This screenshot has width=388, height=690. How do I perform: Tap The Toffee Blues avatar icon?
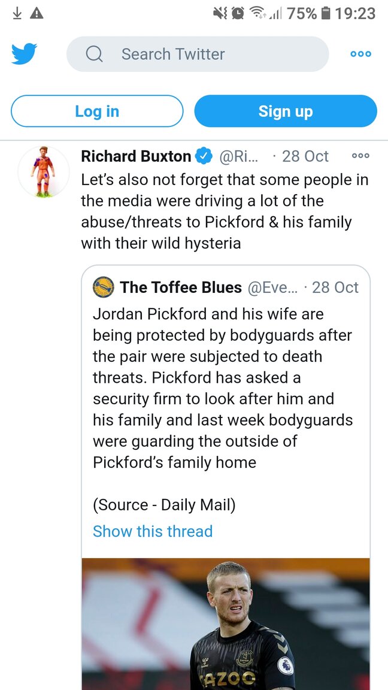[x=104, y=287]
